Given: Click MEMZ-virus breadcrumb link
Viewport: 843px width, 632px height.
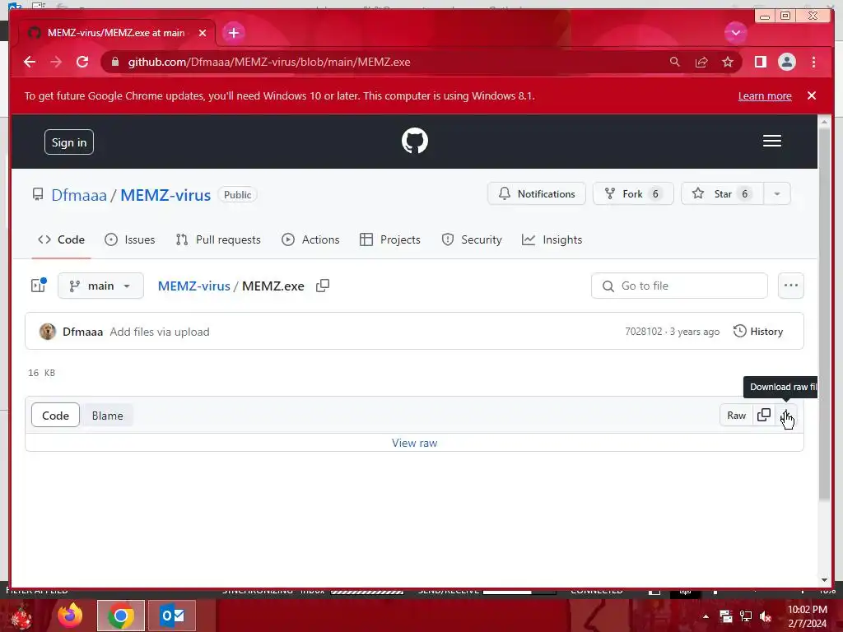Looking at the screenshot, I should pos(193,286).
